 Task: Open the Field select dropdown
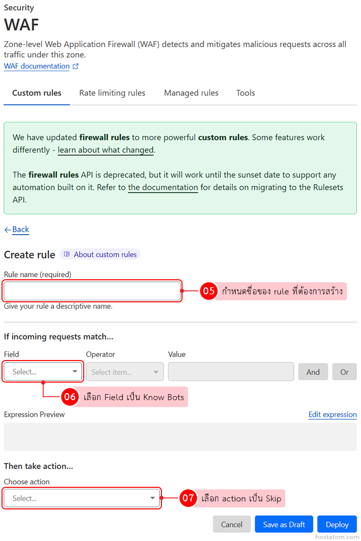43,372
